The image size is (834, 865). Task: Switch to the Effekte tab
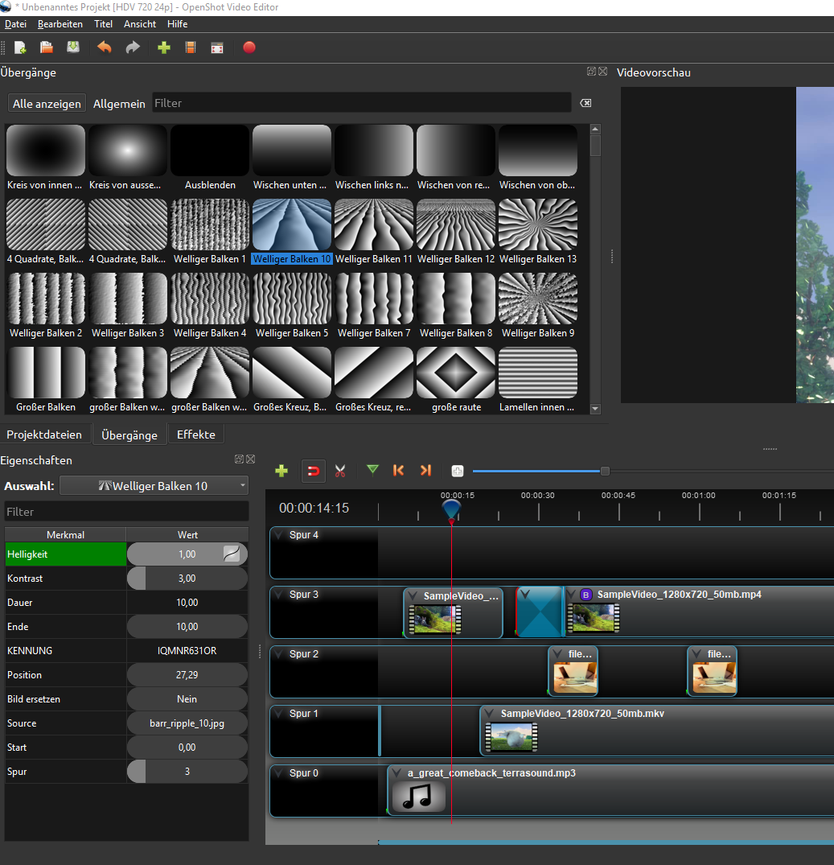tap(196, 435)
